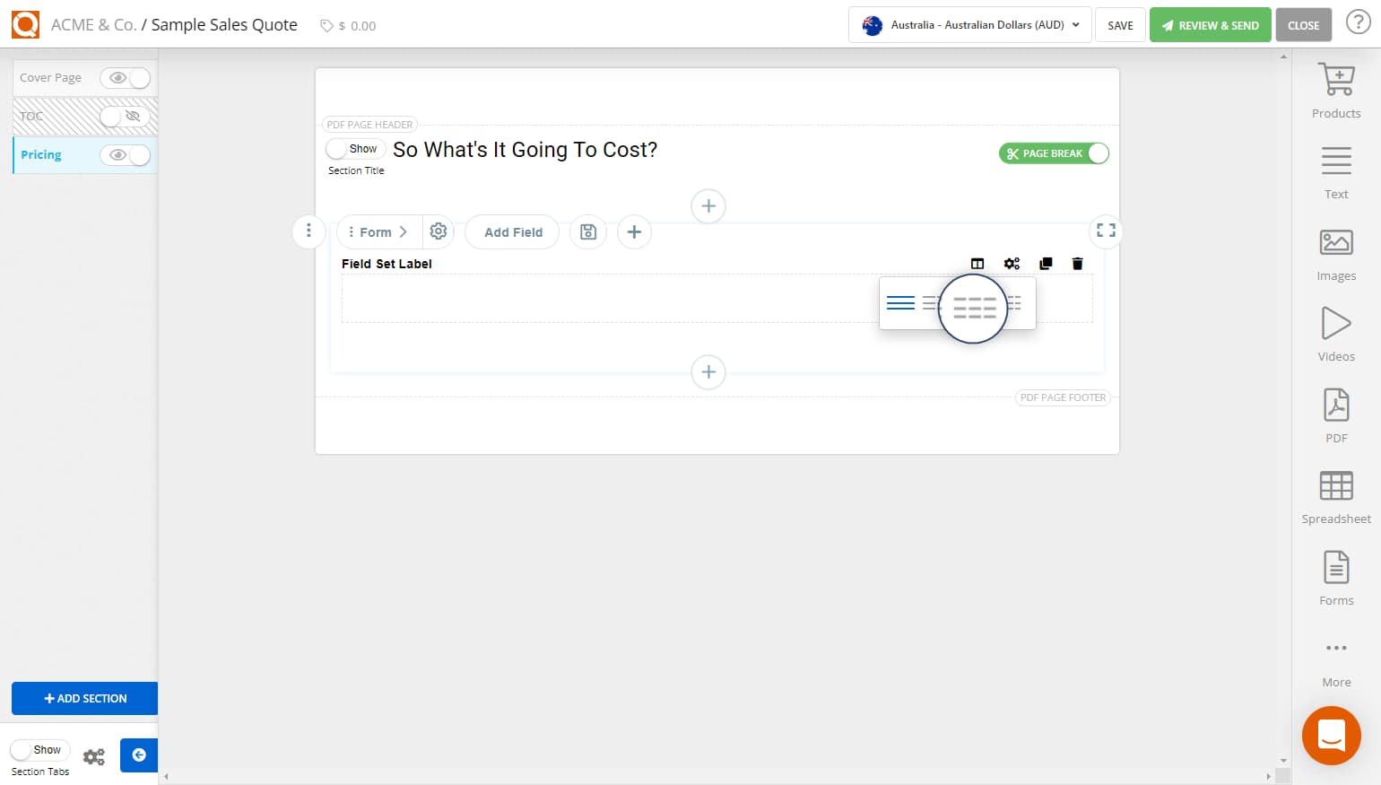The height and width of the screenshot is (785, 1381).
Task: Click the Review & Send button
Action: click(x=1210, y=25)
